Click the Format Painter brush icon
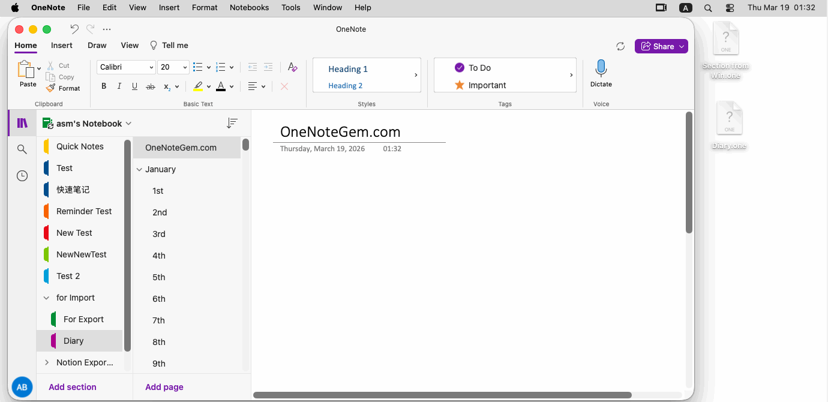Screen dimensions: 828x402 point(51,88)
